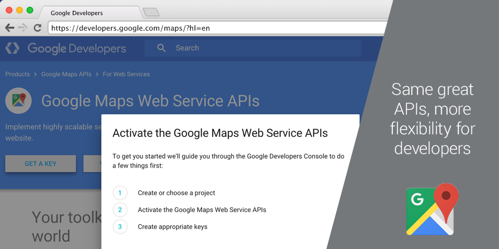Click the Google Developers chevron logo icon

(12, 48)
